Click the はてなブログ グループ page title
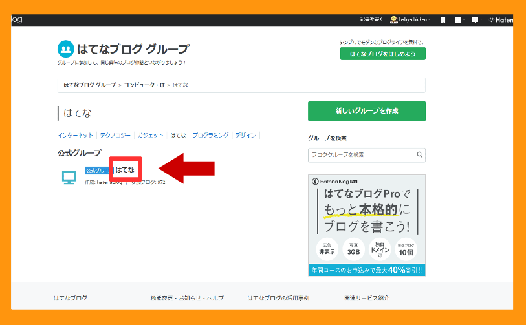This screenshot has height=325, width=526. (133, 49)
